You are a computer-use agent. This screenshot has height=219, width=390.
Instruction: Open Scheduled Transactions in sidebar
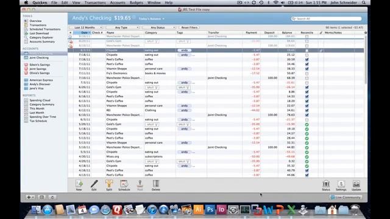44,29
